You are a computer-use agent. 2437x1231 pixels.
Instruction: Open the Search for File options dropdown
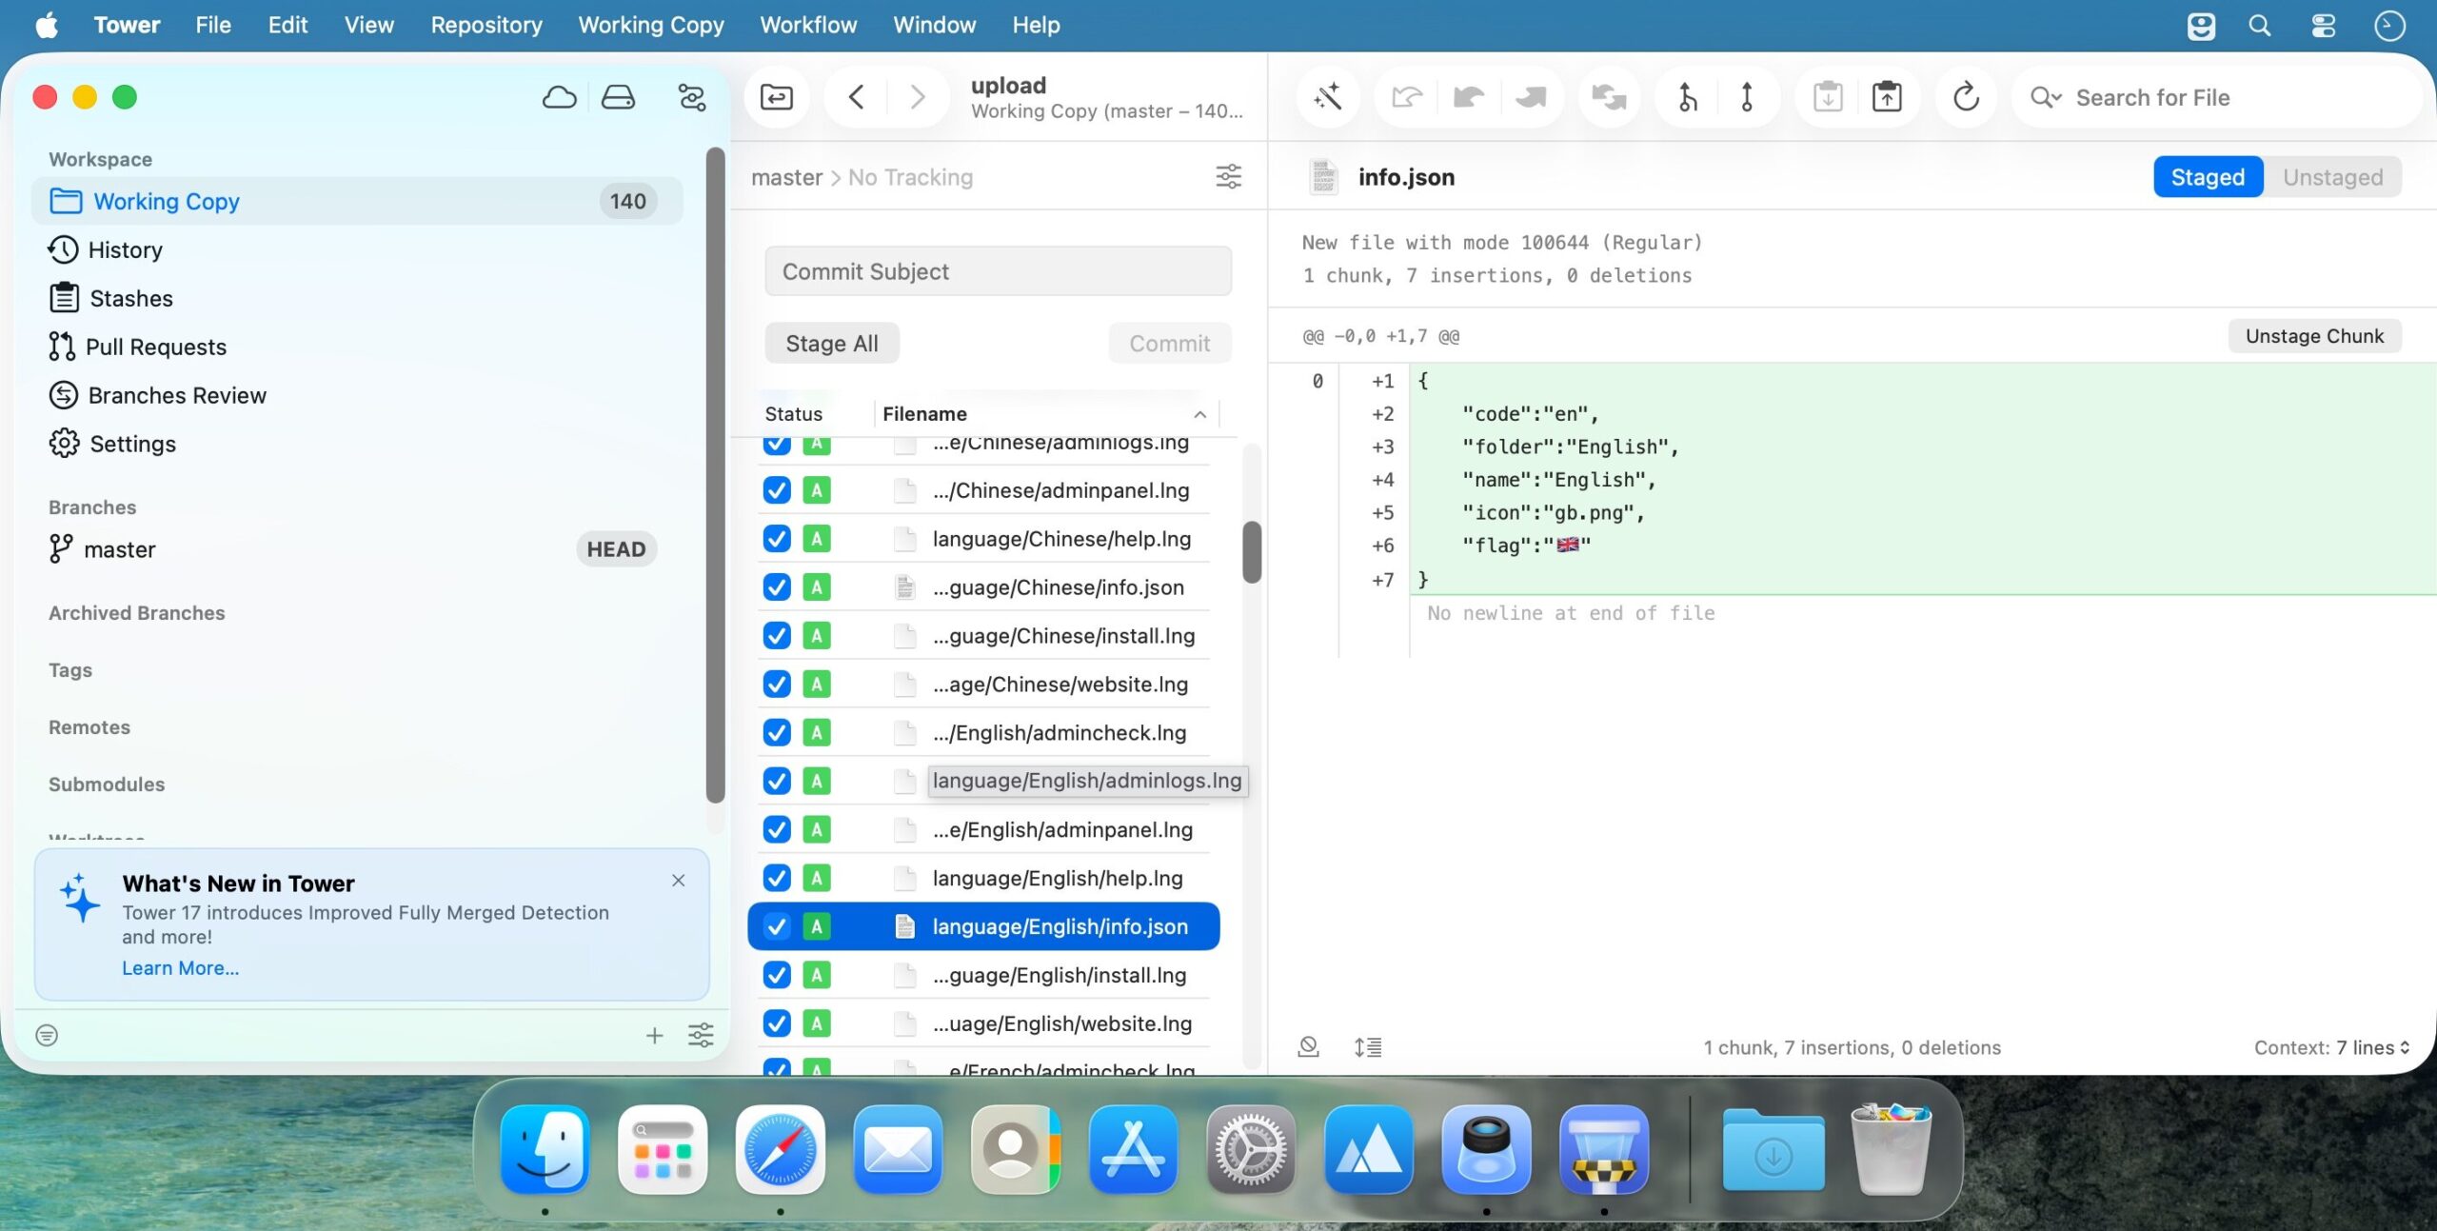2046,97
